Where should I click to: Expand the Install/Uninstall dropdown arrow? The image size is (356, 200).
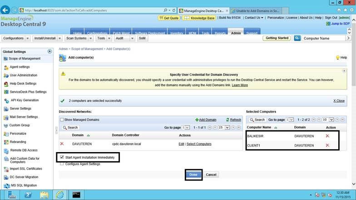pyautogui.click(x=60, y=38)
